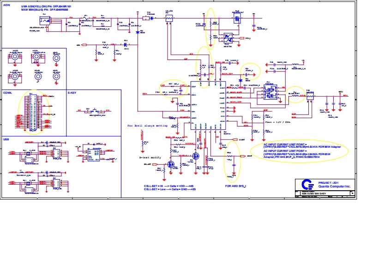This screenshot has height=259, width=366.
Task: Click the dual MOSFET package right of IC
Action: pos(269,92)
